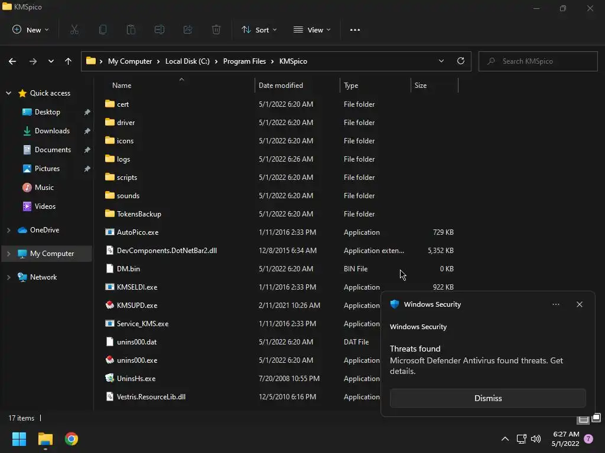Open Videos in navigation pane

[45, 206]
